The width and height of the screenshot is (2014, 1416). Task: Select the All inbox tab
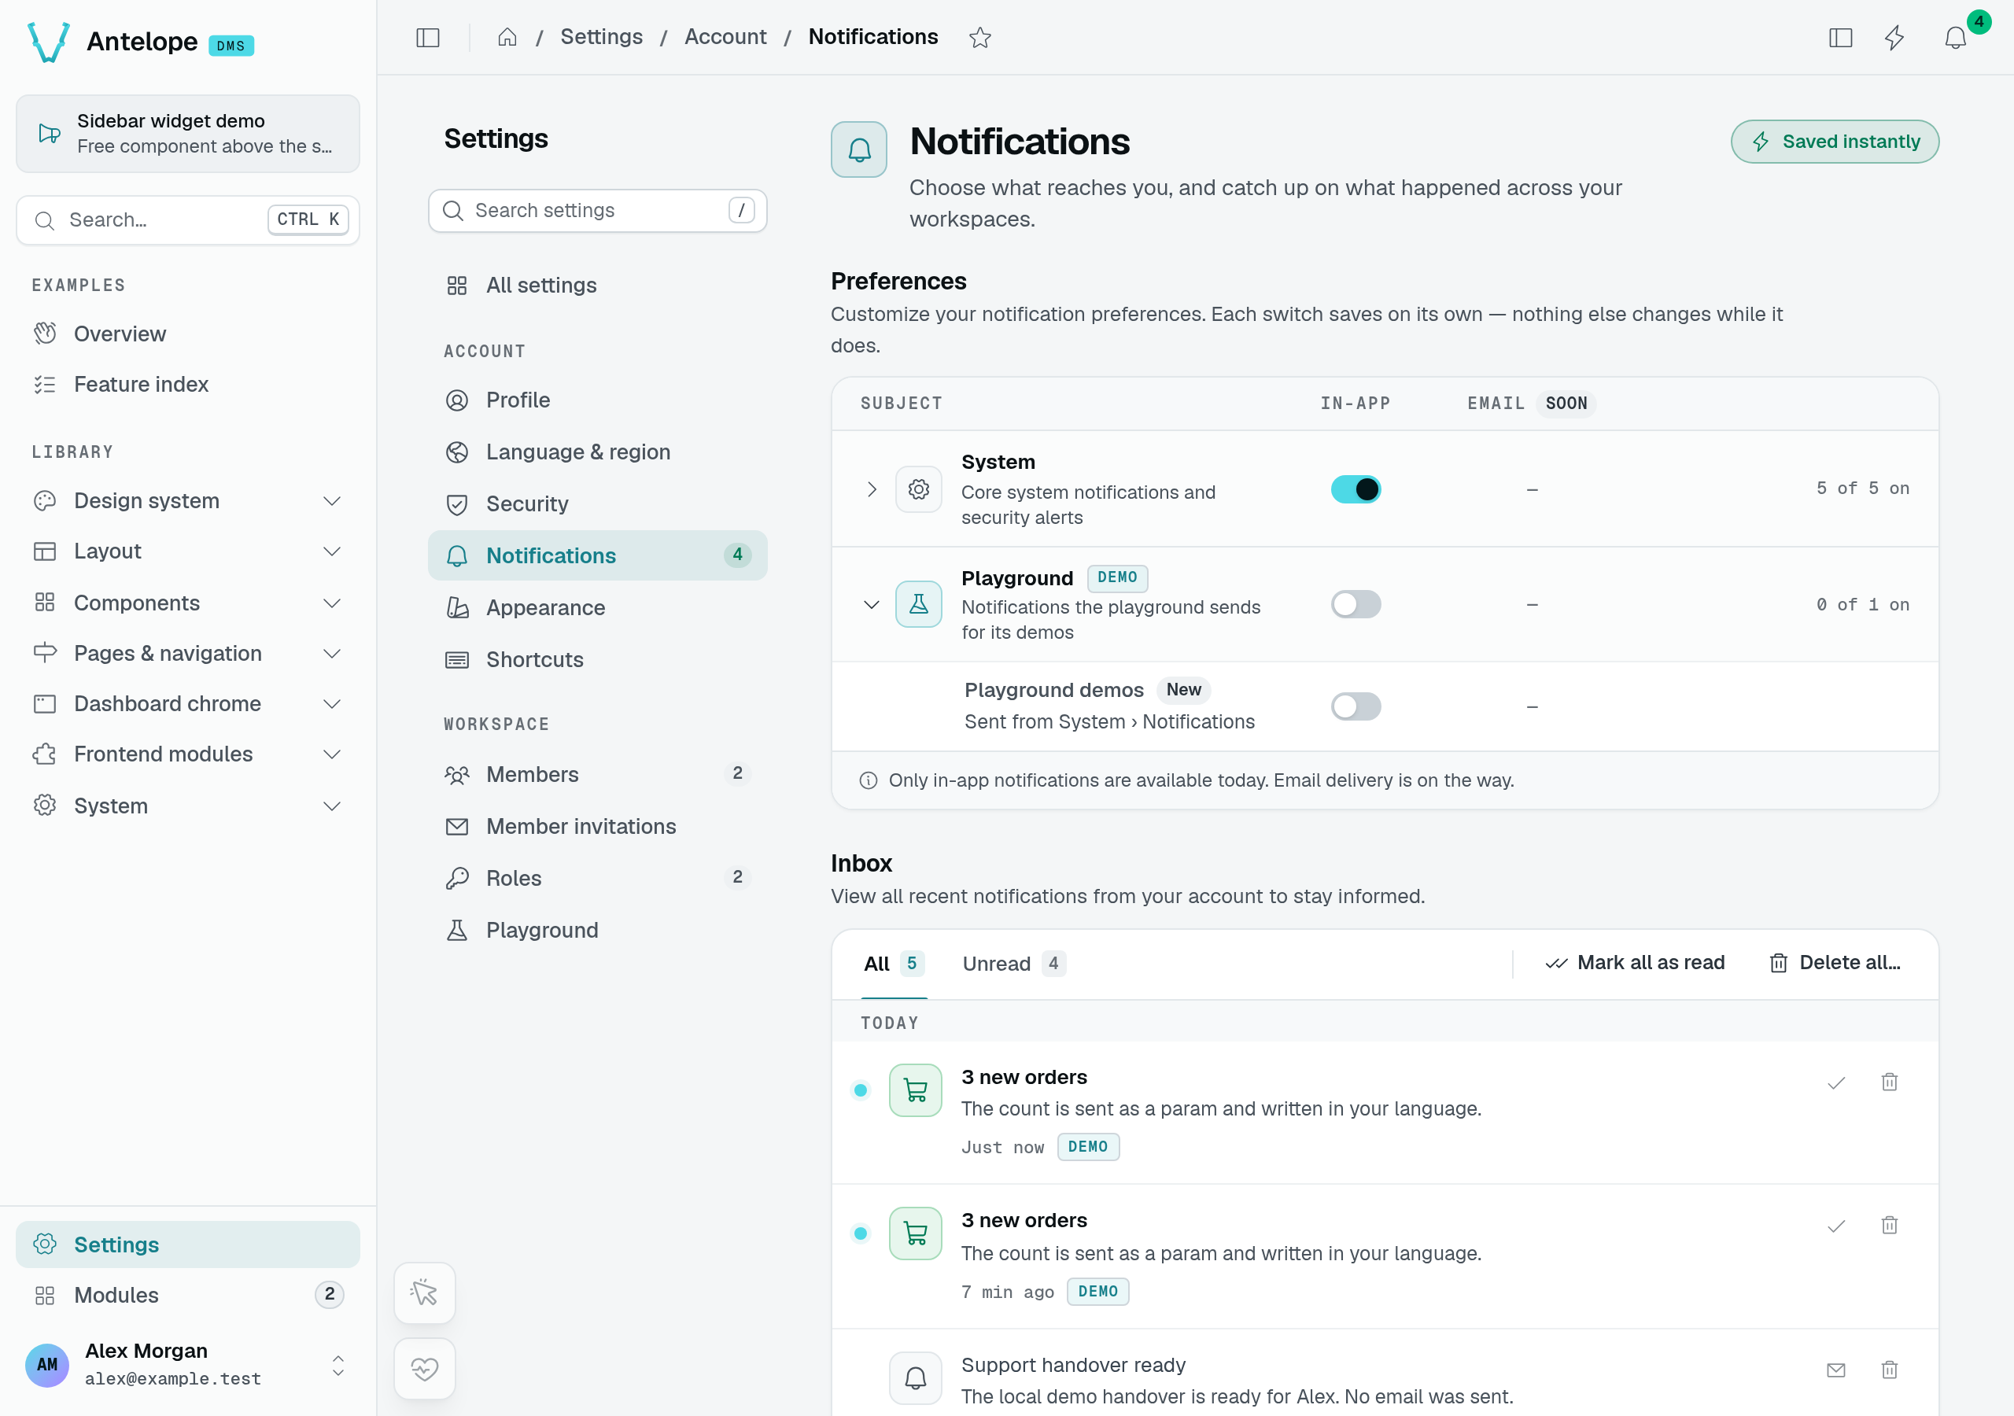tap(893, 964)
